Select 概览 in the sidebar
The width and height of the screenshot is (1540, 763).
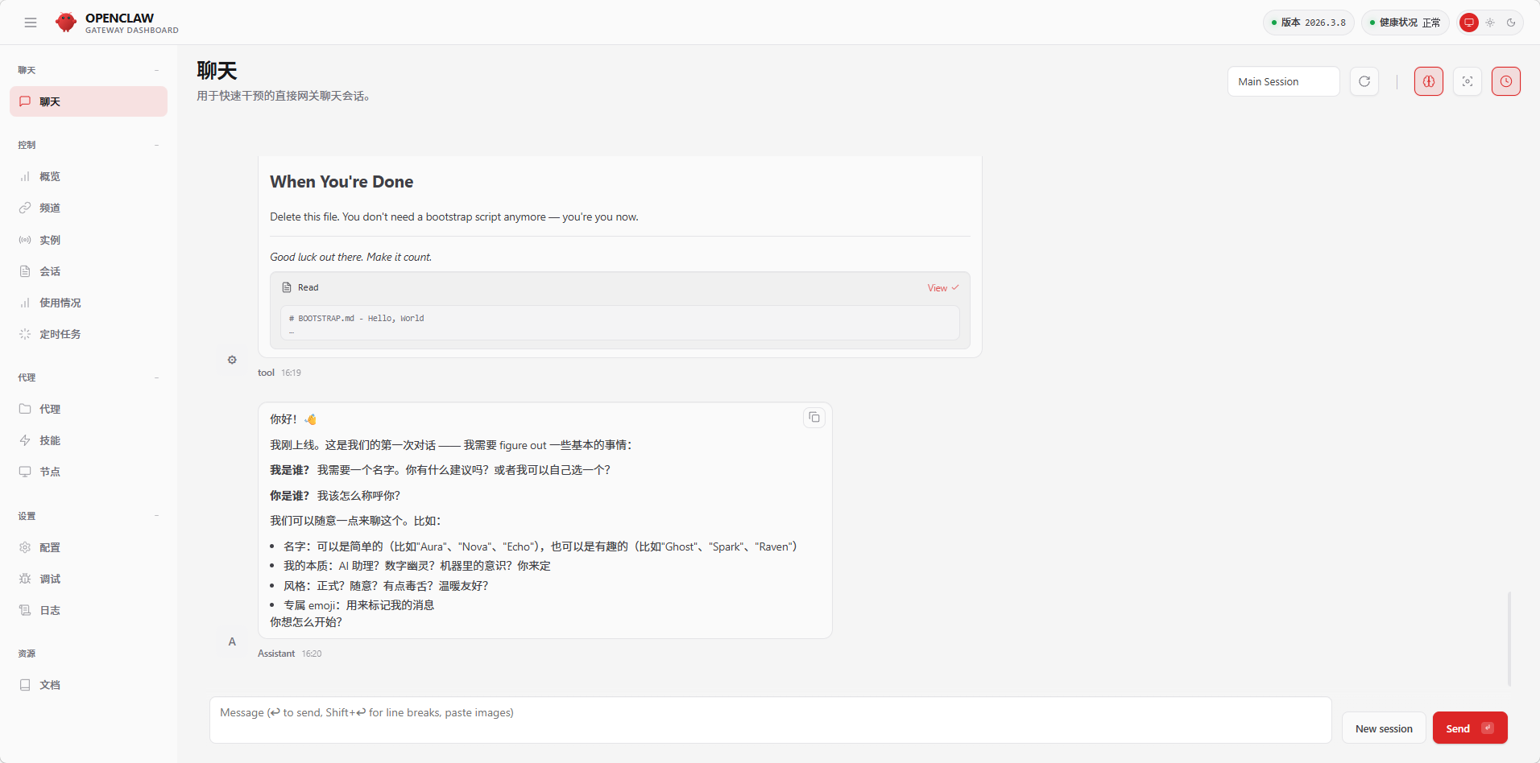pyautogui.click(x=50, y=176)
